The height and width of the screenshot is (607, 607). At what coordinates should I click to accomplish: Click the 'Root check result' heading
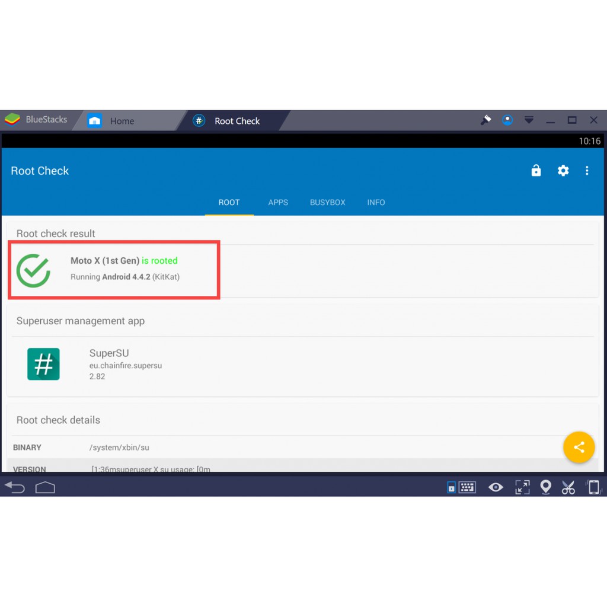(56, 234)
